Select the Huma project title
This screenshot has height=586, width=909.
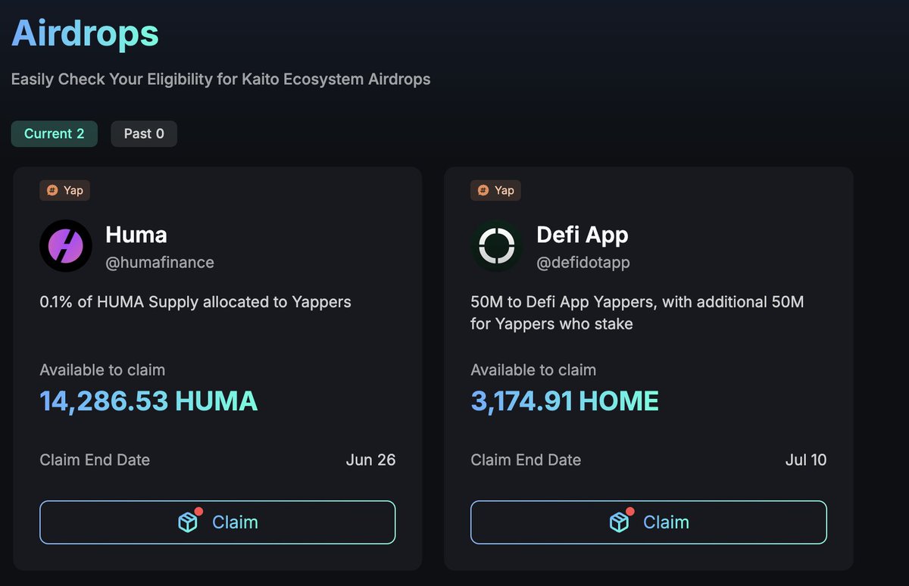[136, 235]
